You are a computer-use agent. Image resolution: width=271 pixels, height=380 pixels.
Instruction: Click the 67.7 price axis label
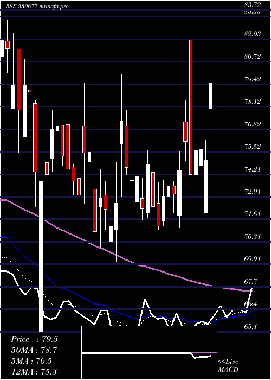click(x=250, y=281)
